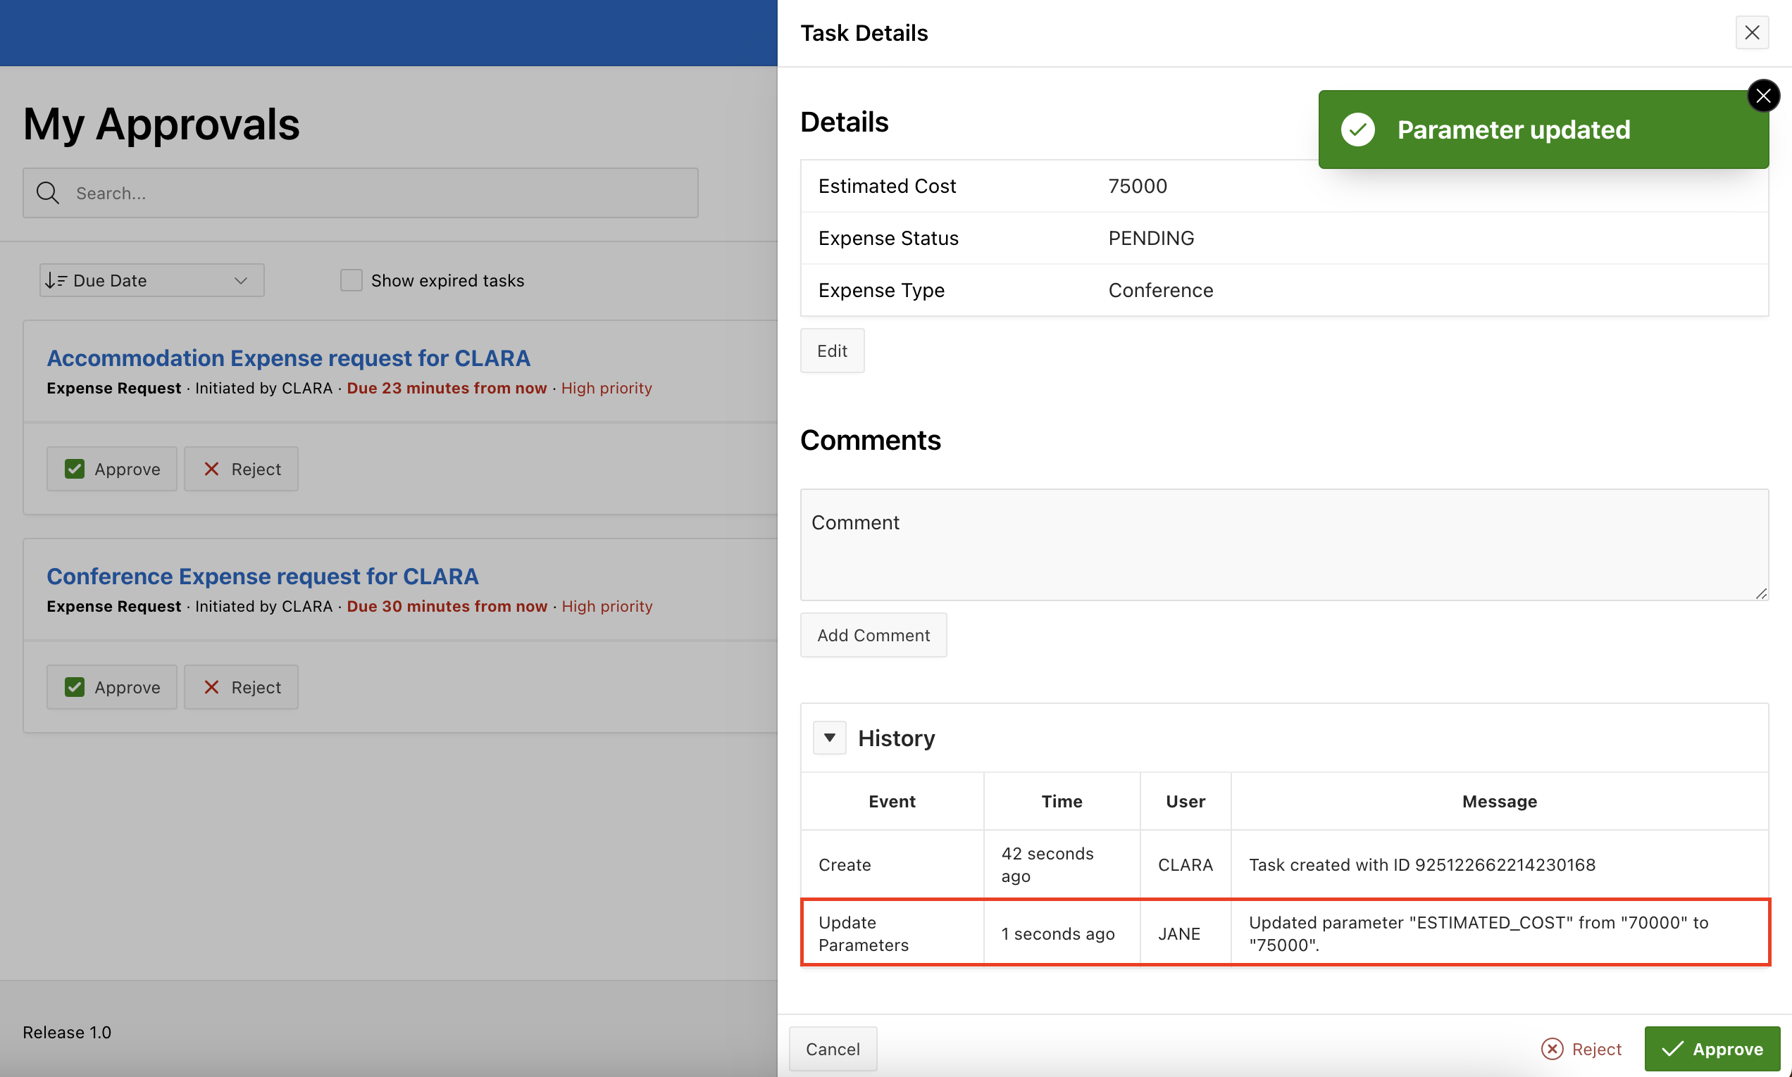The height and width of the screenshot is (1077, 1792).
Task: Open Conference Expense request for CLARA
Action: click(262, 577)
